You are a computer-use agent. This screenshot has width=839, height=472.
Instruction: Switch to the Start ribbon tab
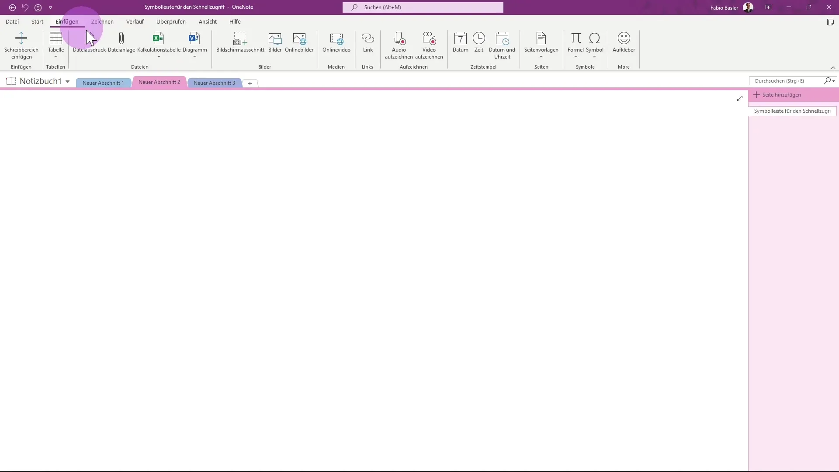37,21
